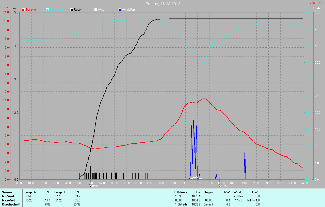This screenshot has width=325, height=207.
Task: Click the cyan Feuchte A. legend swatch
Action: click(x=47, y=10)
